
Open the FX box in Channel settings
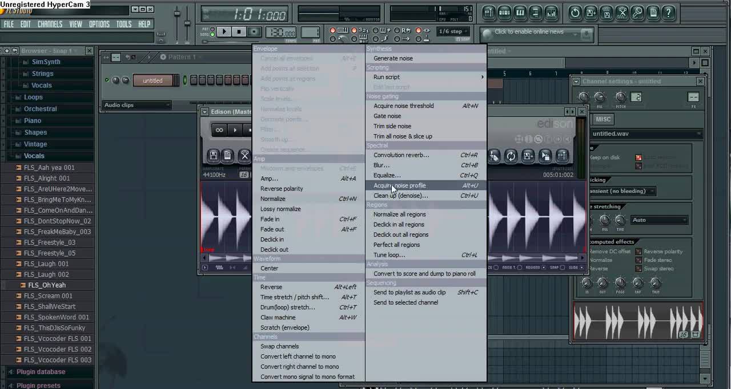tap(693, 98)
